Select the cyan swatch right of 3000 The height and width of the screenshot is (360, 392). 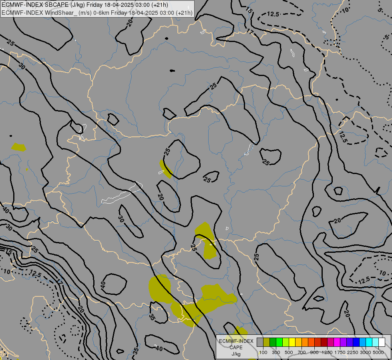point(369,342)
